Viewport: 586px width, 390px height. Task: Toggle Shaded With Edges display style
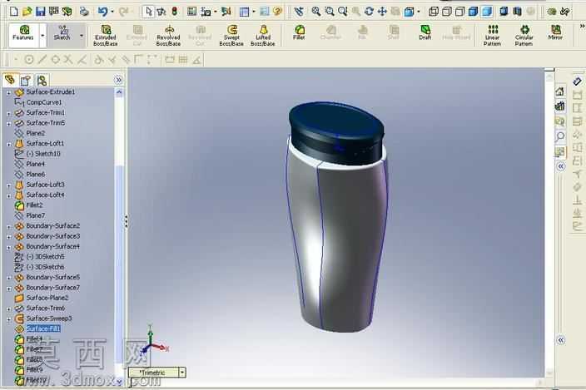pyautogui.click(x=473, y=12)
